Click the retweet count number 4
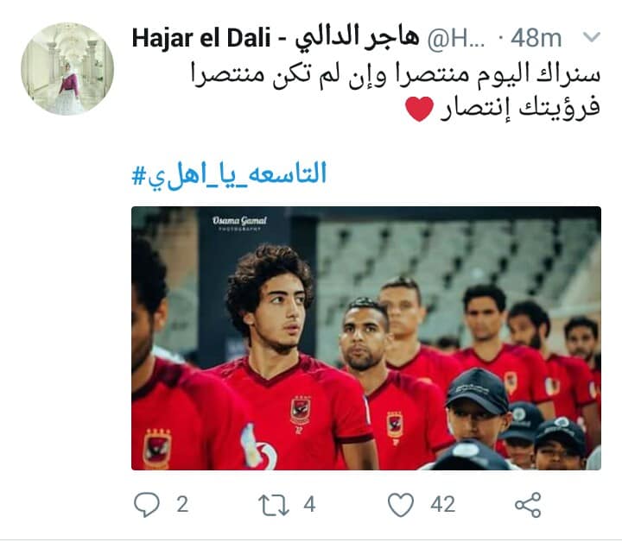 [309, 505]
